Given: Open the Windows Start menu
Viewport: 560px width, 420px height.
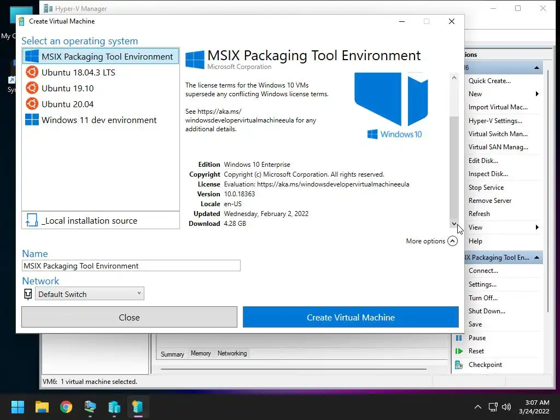Looking at the screenshot, I should click(x=17, y=407).
